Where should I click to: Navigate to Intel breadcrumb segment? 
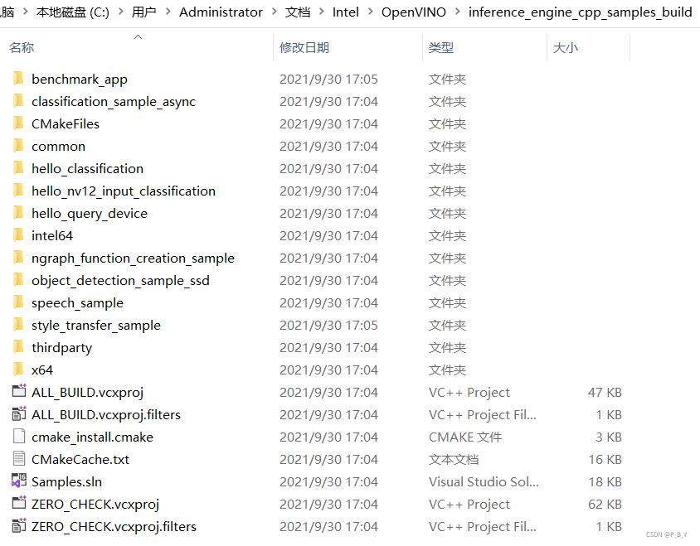tap(346, 12)
